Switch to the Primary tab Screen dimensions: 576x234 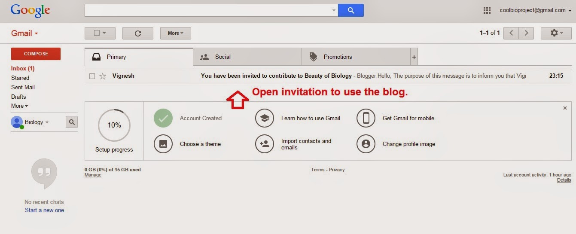point(139,57)
